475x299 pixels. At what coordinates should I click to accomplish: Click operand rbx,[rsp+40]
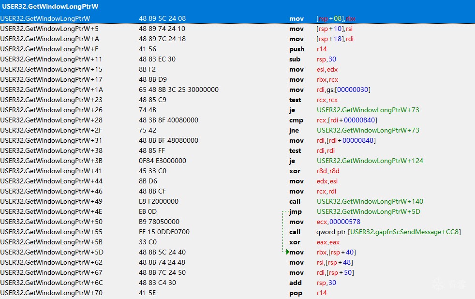pos(336,252)
